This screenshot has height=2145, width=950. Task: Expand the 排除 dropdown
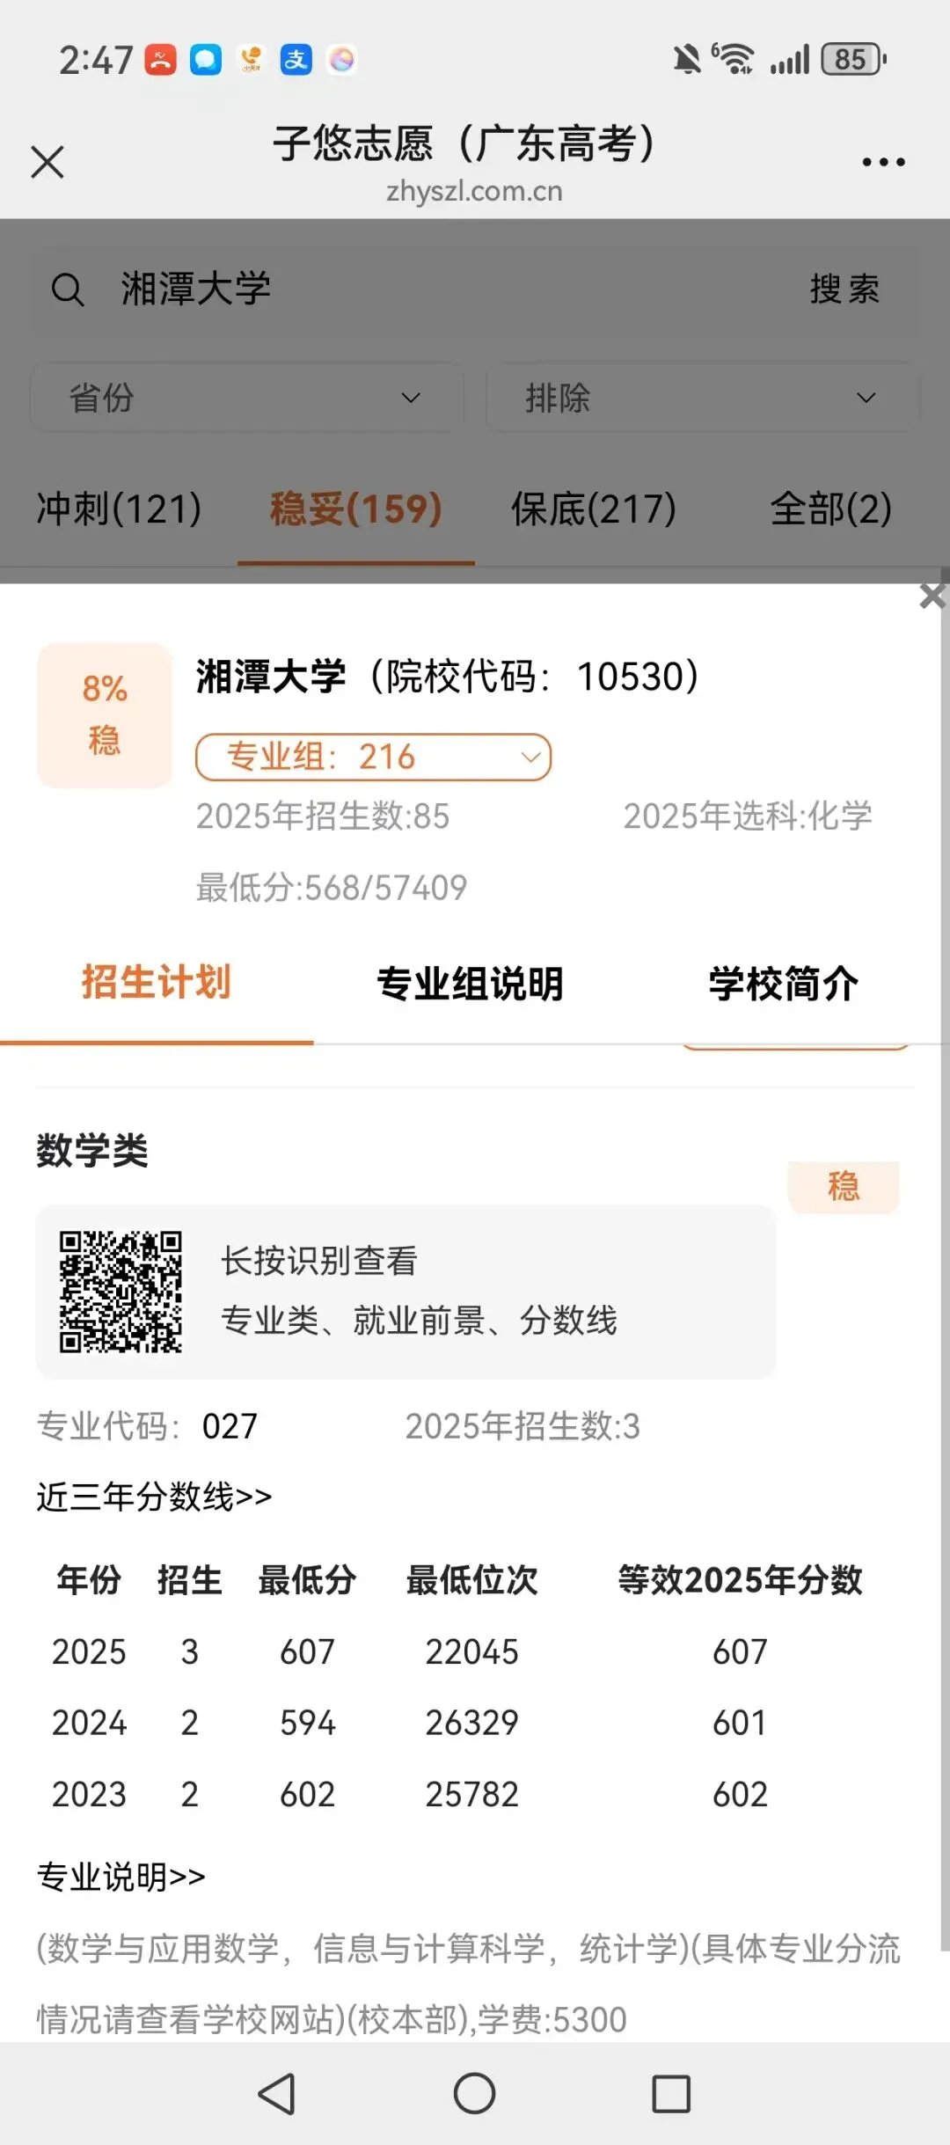point(702,398)
